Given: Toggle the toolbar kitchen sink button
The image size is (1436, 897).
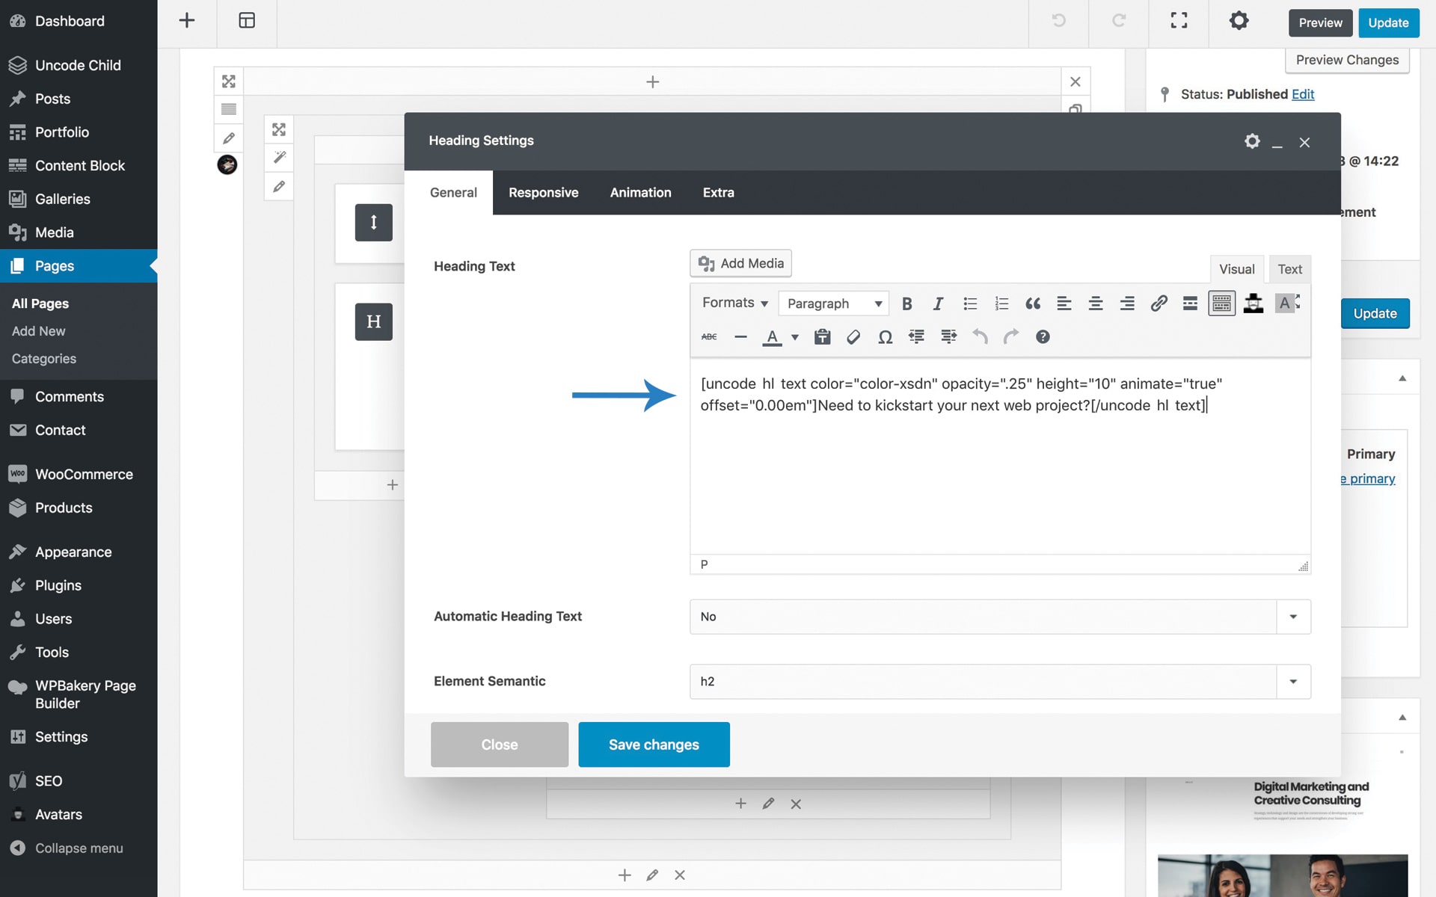Looking at the screenshot, I should pyautogui.click(x=1221, y=303).
